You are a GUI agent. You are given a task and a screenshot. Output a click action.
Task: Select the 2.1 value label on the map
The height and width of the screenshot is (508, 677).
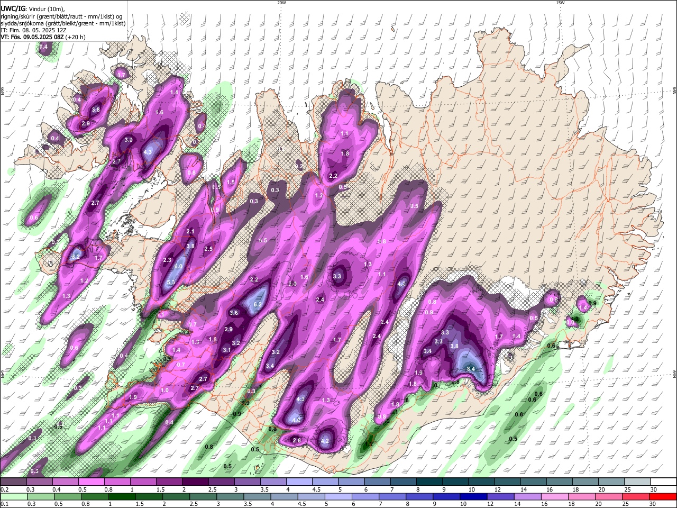(x=190, y=231)
